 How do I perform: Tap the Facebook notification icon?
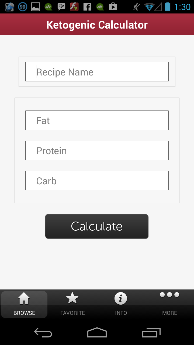(87, 7)
